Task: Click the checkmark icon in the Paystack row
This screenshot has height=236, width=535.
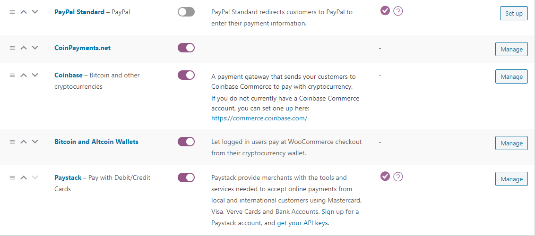Action: (x=385, y=177)
